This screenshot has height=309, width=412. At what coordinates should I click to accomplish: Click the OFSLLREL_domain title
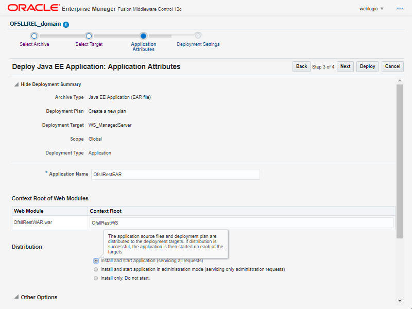coord(35,24)
